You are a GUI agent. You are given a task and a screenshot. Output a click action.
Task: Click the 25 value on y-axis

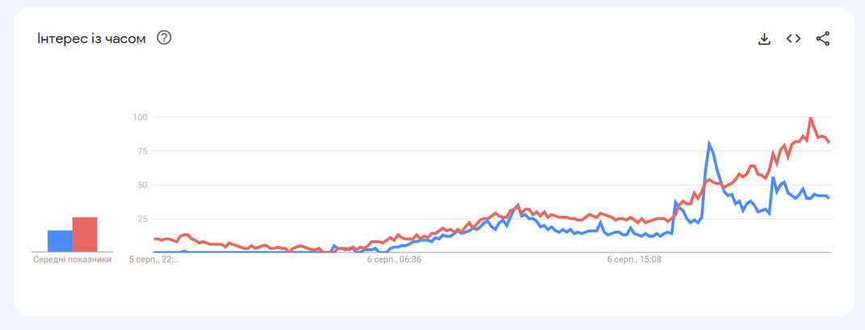(x=143, y=219)
